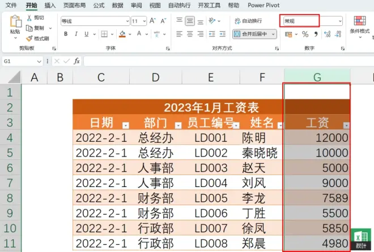Image resolution: width=374 pixels, height=252 pixels.
Task: Open the Font dialog launcher
Action: 168,49
